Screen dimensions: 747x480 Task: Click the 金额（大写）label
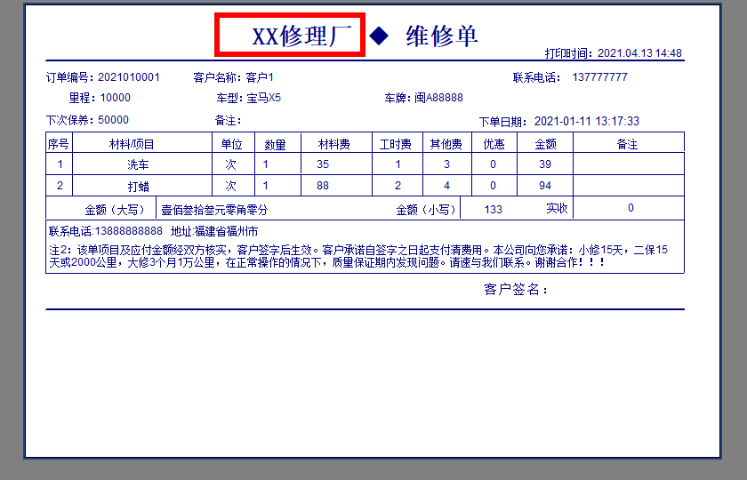pyautogui.click(x=115, y=210)
